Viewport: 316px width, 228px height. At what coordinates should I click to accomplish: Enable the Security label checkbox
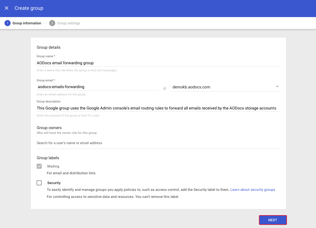(39, 183)
